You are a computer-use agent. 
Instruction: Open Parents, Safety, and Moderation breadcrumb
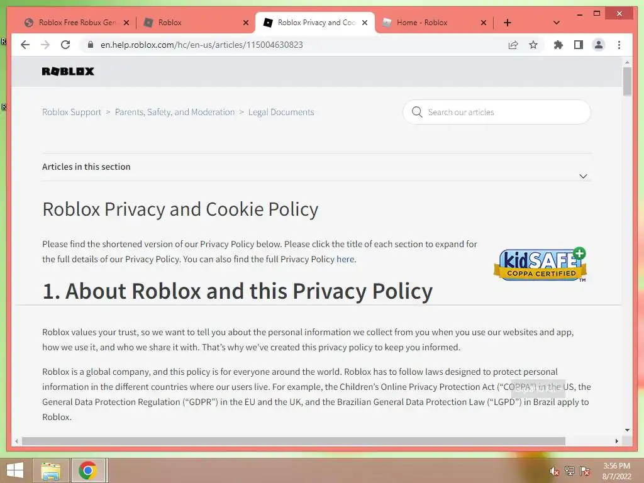click(x=175, y=112)
